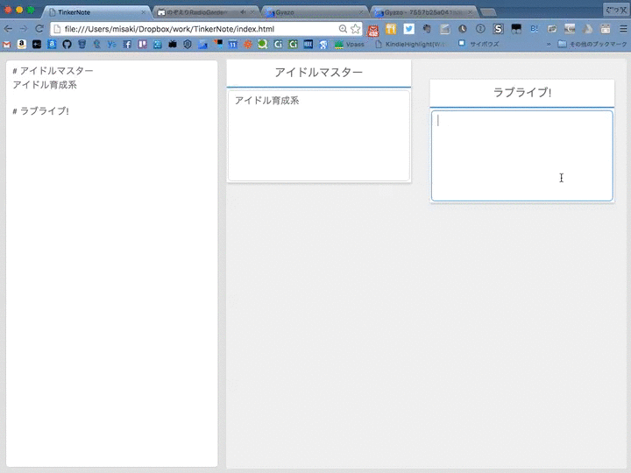The height and width of the screenshot is (473, 631).
Task: Open the black terminal bookmark icon
Action: point(37,45)
